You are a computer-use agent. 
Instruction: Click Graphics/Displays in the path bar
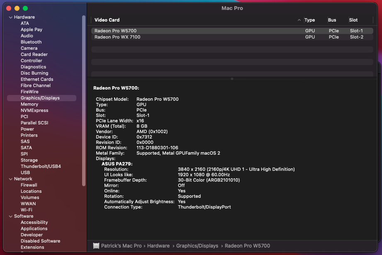197,246
